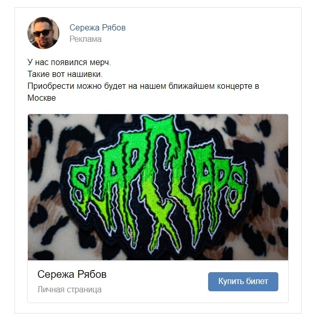Click the Личная страница subtitle
Viewport: 315px width, 314px height.
(69, 290)
